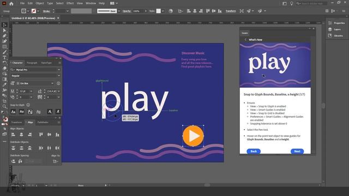
Task: Switch to the Transform tab
Action: (x=16, y=122)
